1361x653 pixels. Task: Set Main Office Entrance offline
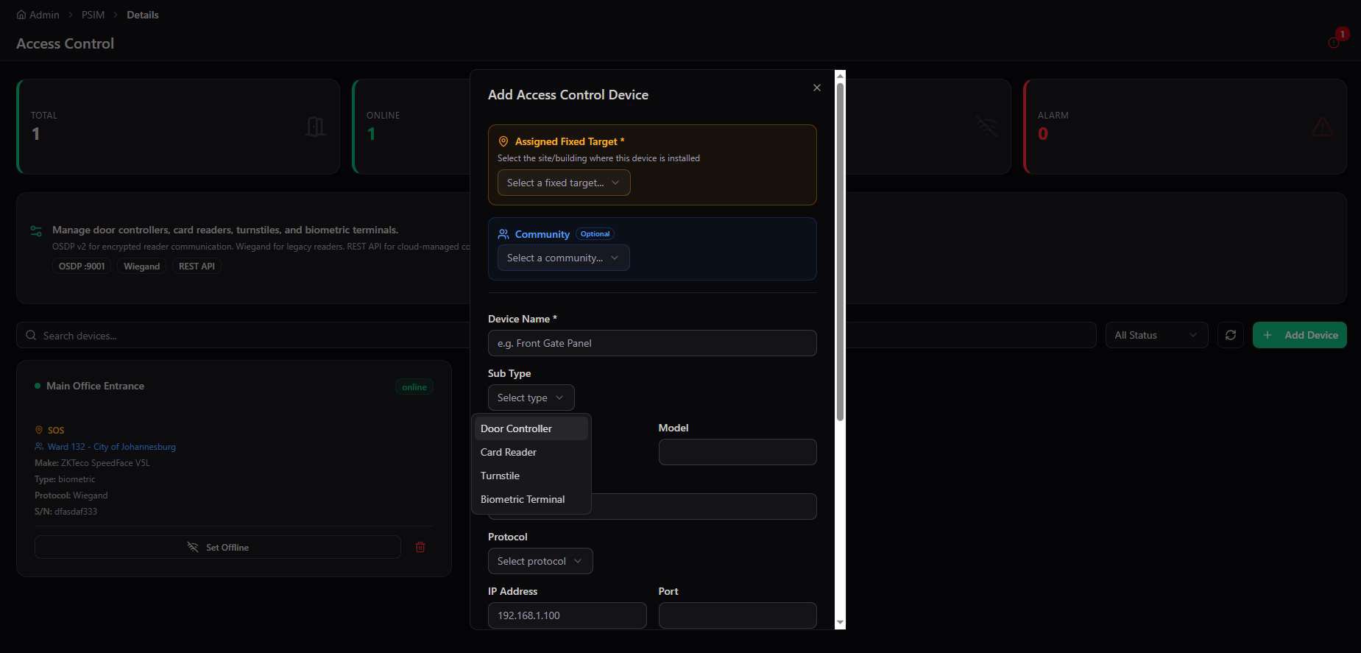(x=218, y=547)
